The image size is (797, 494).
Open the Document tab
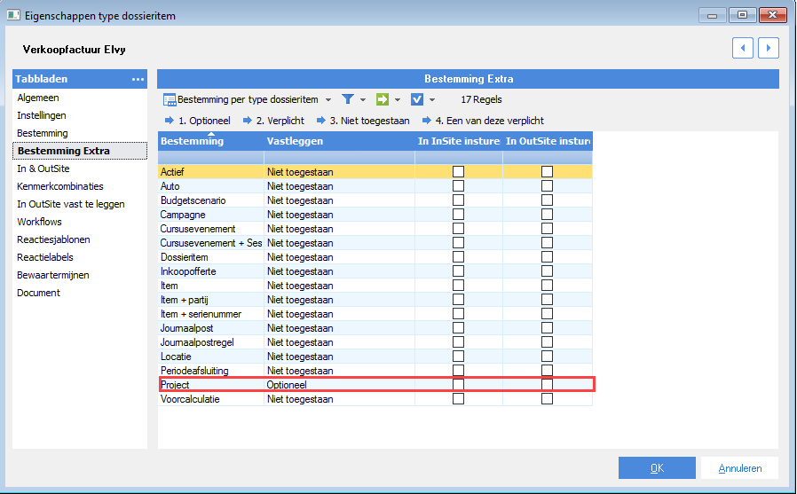tap(80, 293)
